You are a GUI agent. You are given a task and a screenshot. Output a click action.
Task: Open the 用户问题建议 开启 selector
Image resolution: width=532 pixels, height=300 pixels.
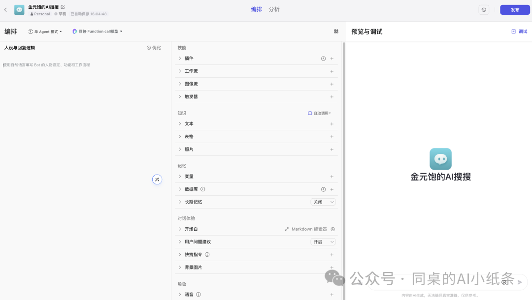pyautogui.click(x=323, y=241)
